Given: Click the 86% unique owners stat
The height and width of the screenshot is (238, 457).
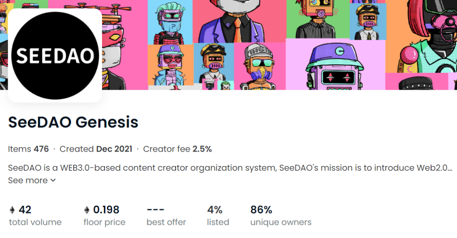Looking at the screenshot, I should 281,215.
